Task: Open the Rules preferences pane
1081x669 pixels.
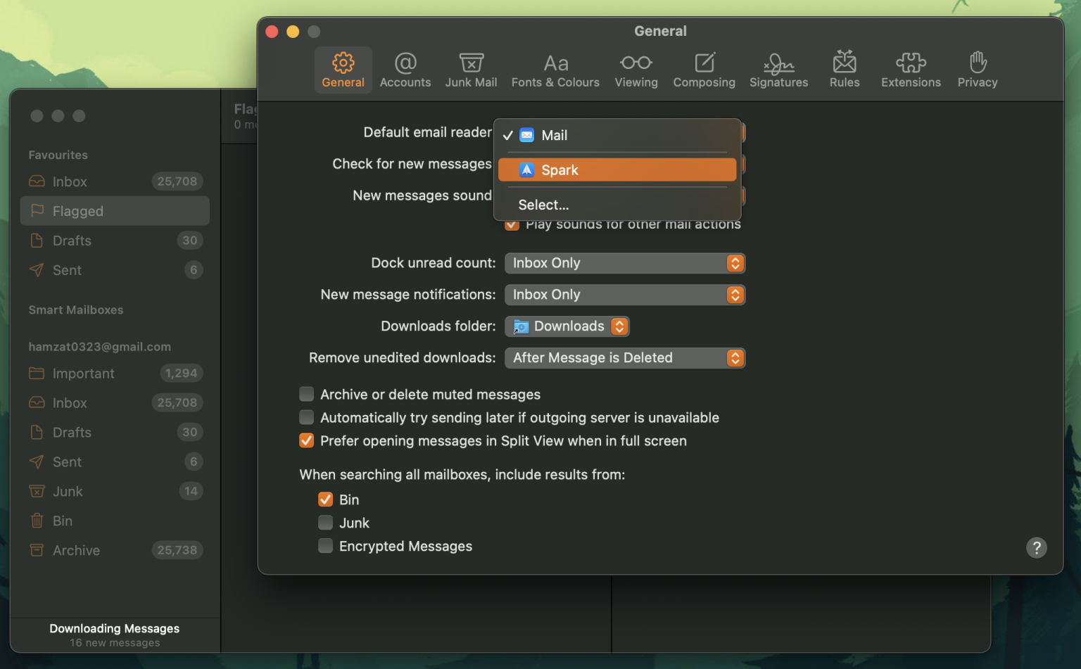Action: pyautogui.click(x=844, y=69)
